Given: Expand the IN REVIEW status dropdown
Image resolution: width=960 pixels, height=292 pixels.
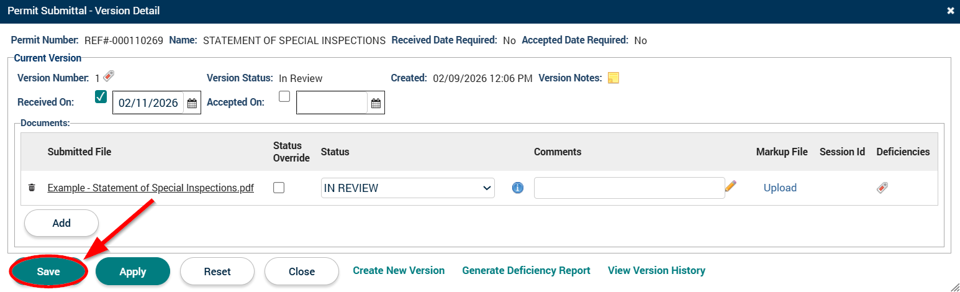Looking at the screenshot, I should click(x=407, y=188).
